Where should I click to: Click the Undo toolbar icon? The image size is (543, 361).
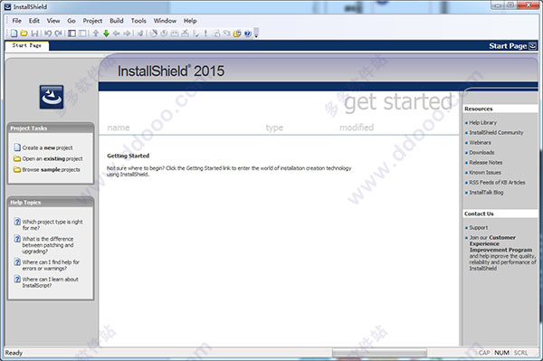click(x=48, y=33)
